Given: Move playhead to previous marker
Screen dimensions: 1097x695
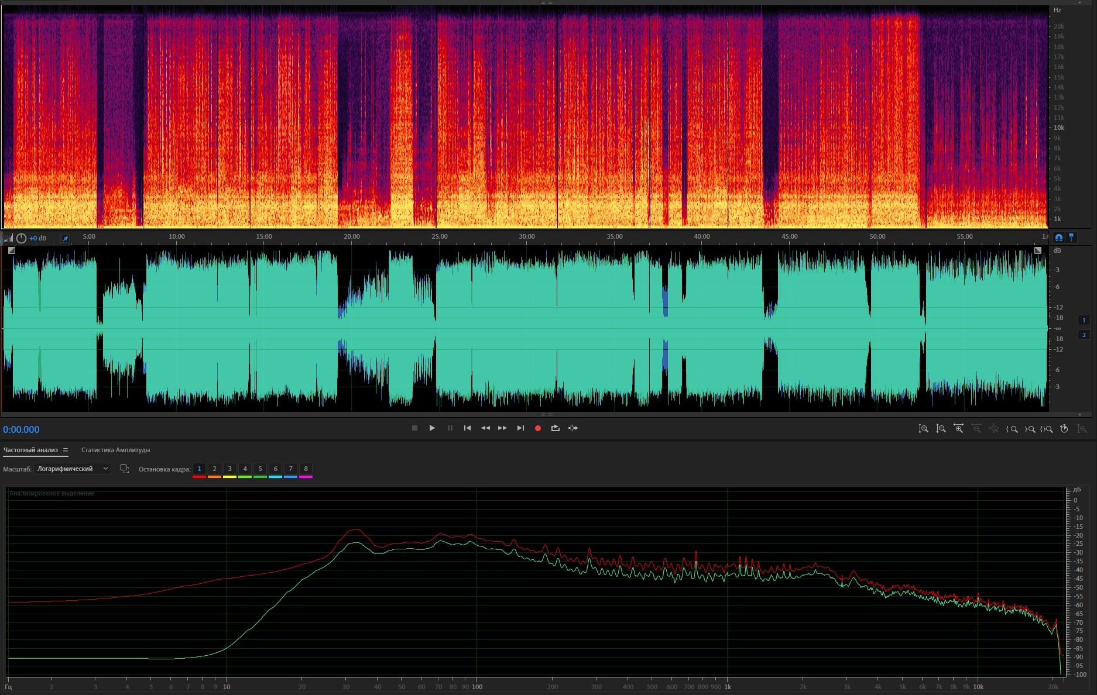Looking at the screenshot, I should (x=467, y=428).
